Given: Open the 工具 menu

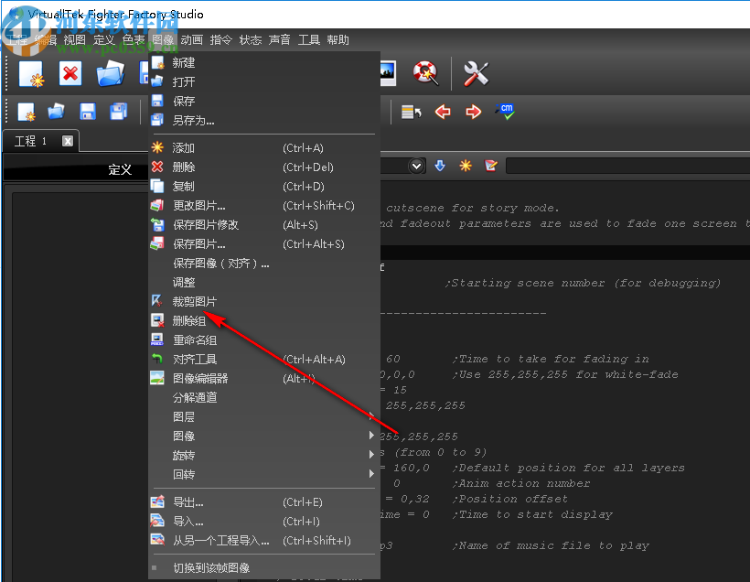Looking at the screenshot, I should pos(309,39).
